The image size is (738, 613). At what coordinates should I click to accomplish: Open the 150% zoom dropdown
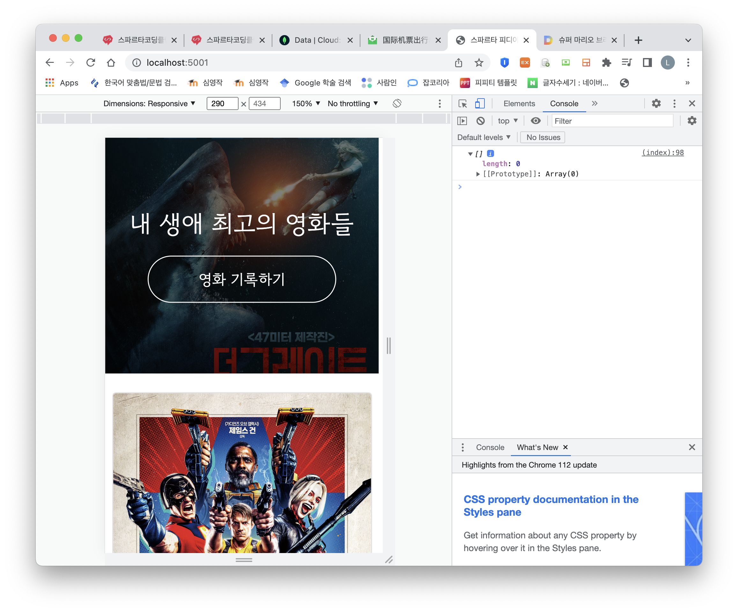click(x=306, y=103)
